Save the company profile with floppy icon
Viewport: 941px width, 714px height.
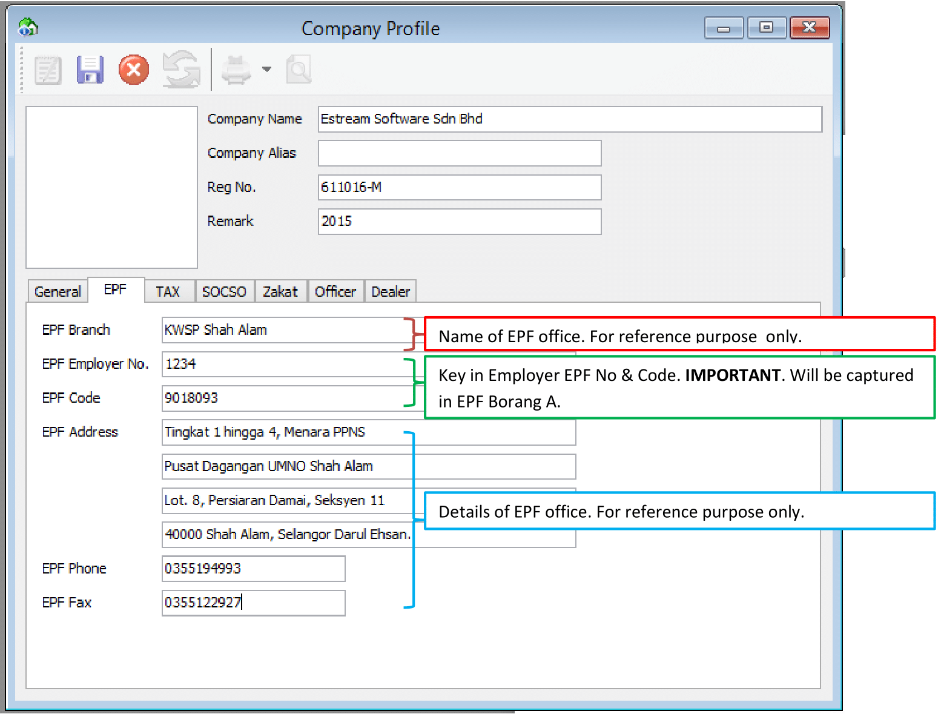[90, 70]
